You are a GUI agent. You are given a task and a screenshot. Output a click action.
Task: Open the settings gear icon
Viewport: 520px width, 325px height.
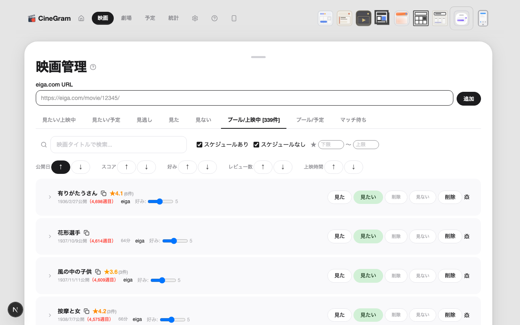tap(195, 18)
